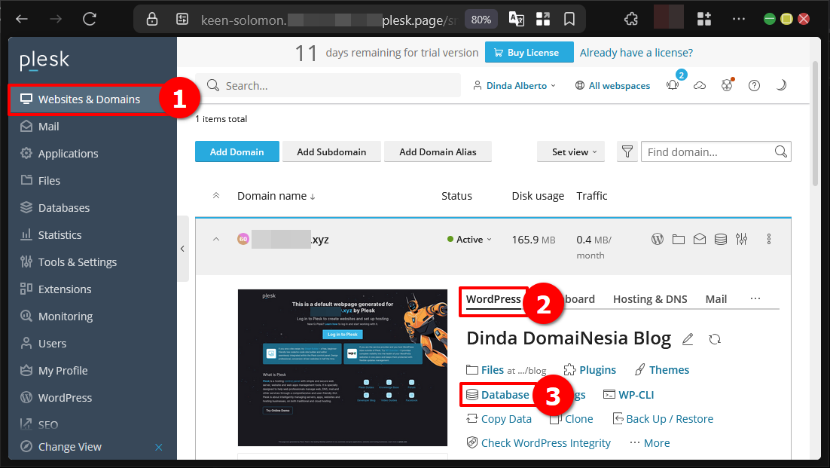Switch to the Hosting & DNS tab

(x=649, y=299)
